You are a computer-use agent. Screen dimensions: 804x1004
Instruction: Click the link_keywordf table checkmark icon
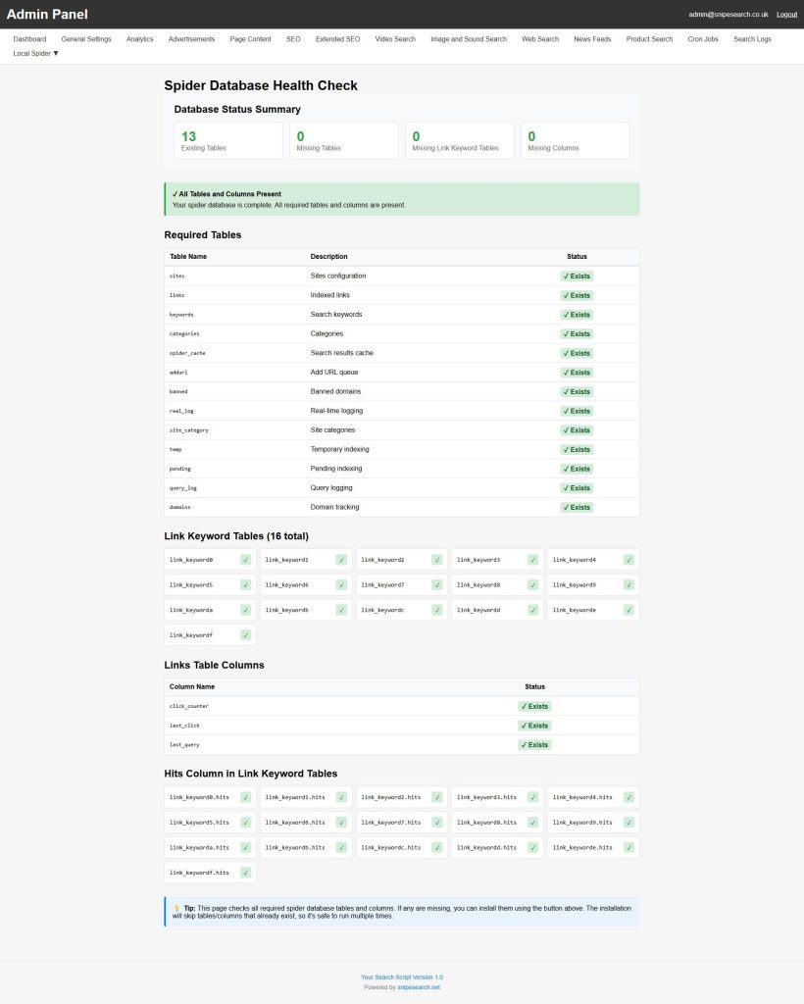coord(245,635)
